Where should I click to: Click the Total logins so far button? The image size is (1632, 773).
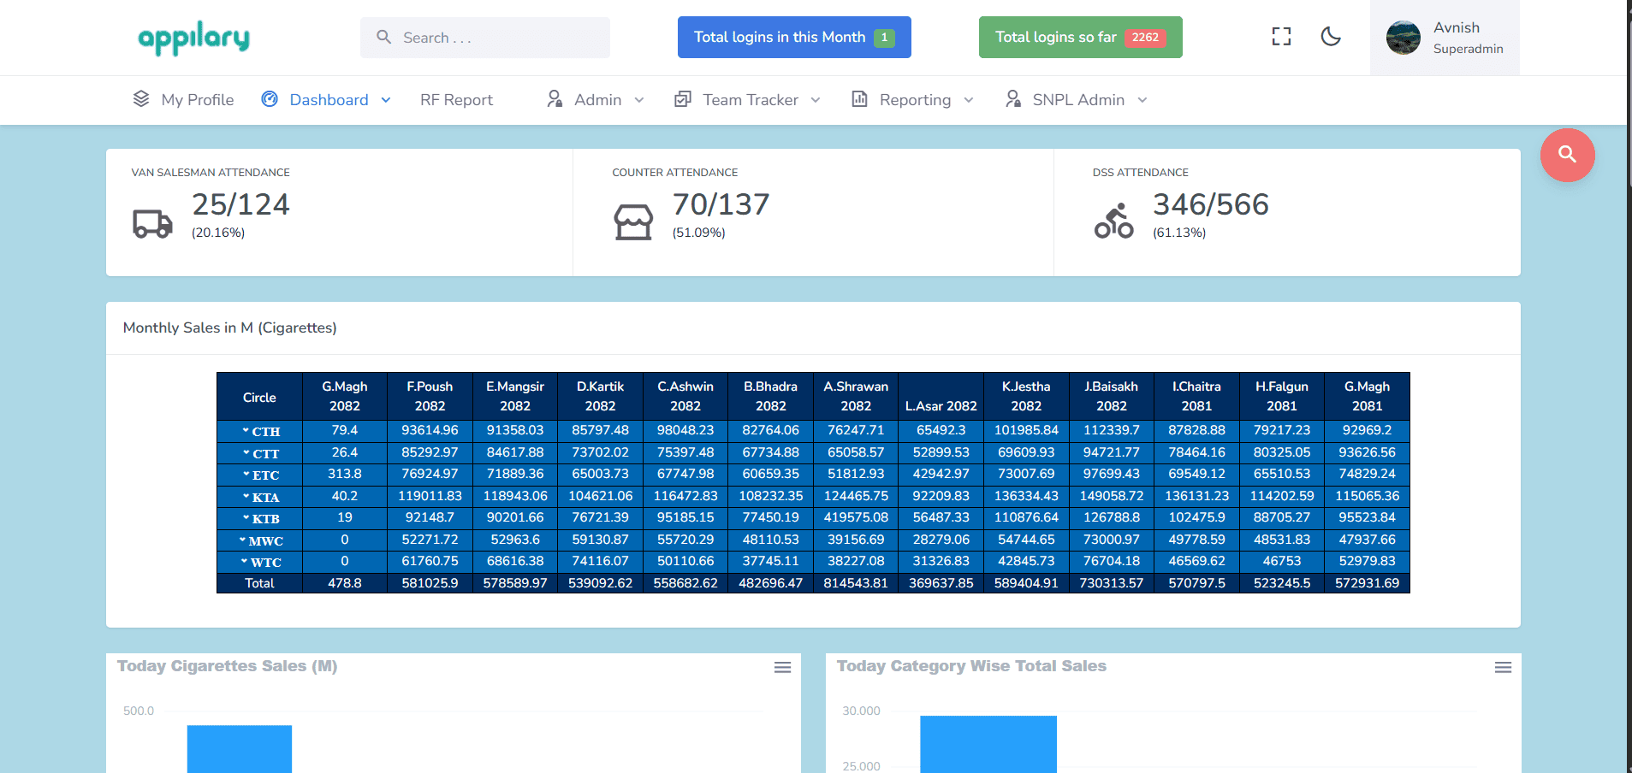point(1079,37)
